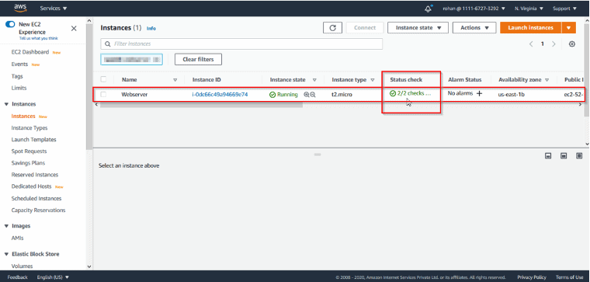
Task: Open Terms of Use link
Action: coord(569,277)
